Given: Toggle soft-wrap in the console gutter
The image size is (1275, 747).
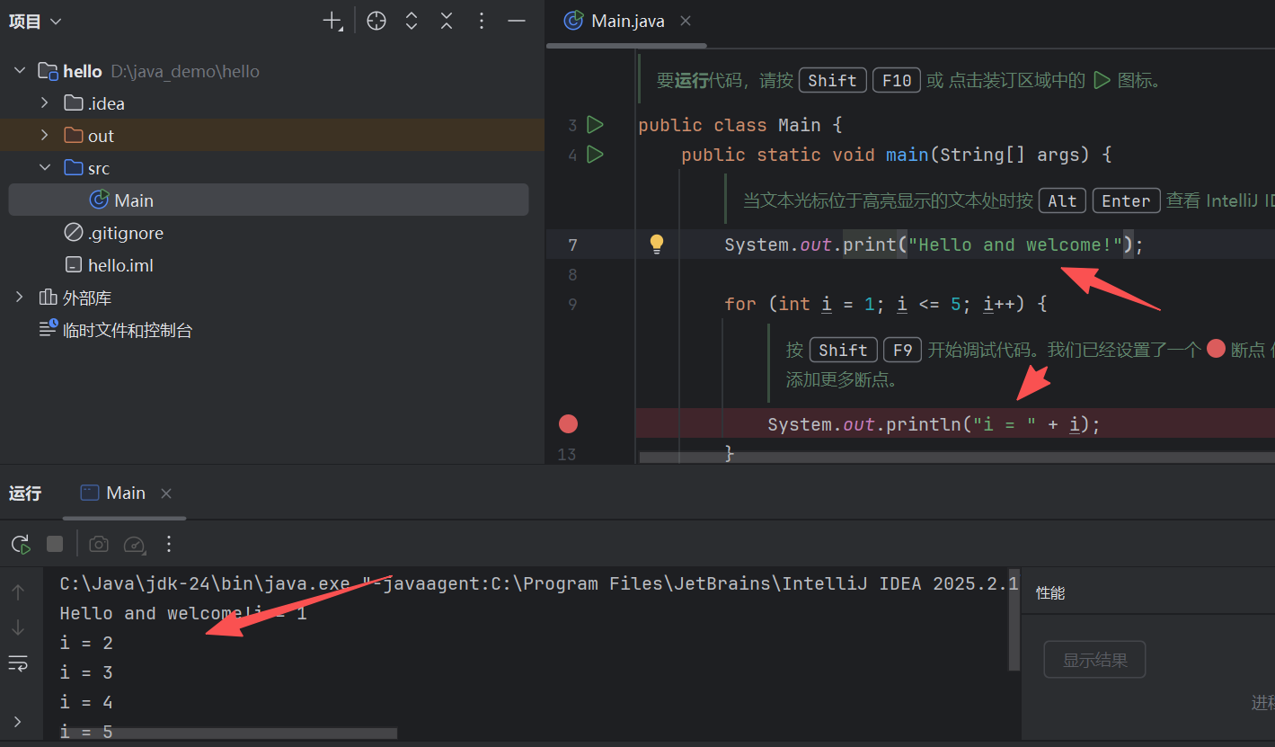Looking at the screenshot, I should coord(18,663).
